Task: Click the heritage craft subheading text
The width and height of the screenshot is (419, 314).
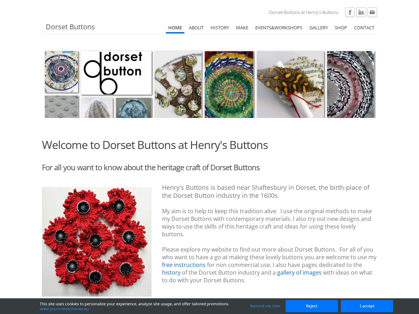Action: [151, 167]
